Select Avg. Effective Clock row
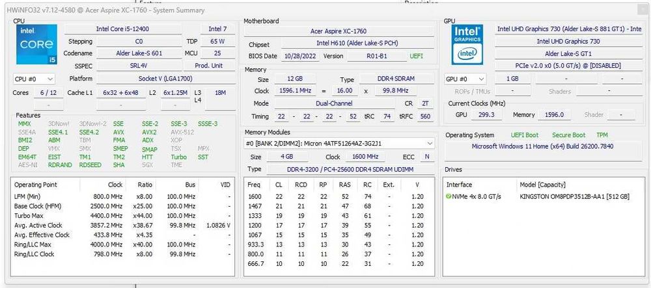 [122, 235]
